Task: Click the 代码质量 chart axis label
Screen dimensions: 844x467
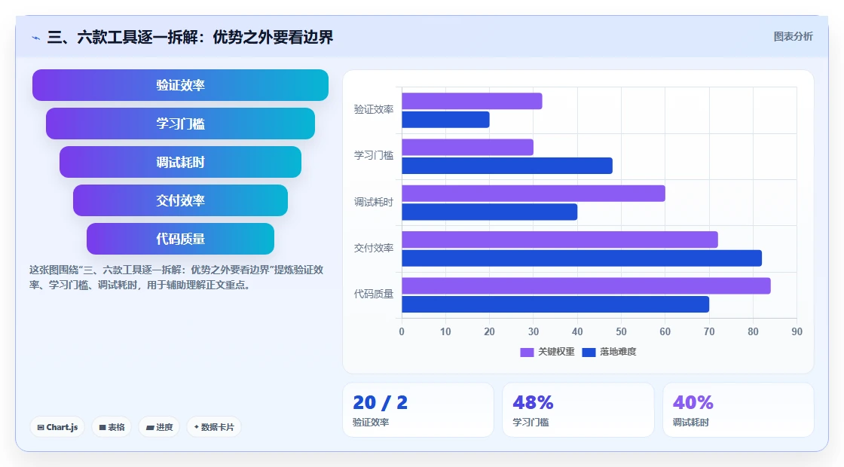Action: [374, 295]
